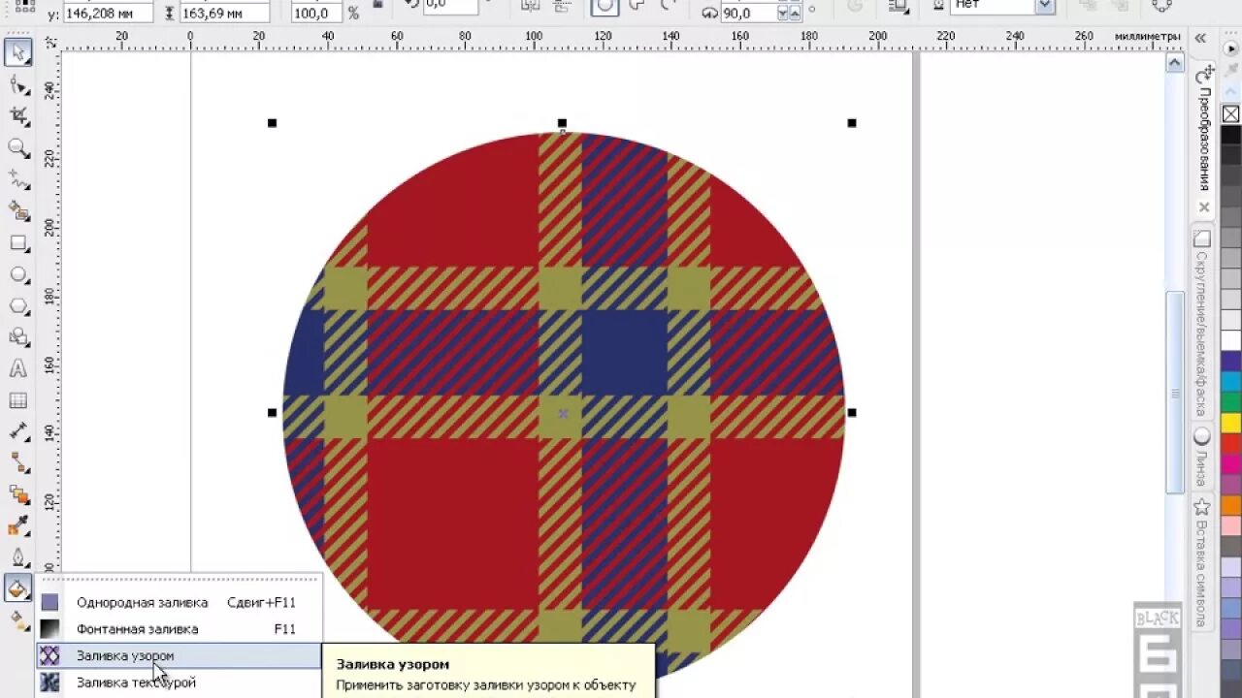Pick the green swatch in palette
1242x698 pixels.
tap(1230, 402)
